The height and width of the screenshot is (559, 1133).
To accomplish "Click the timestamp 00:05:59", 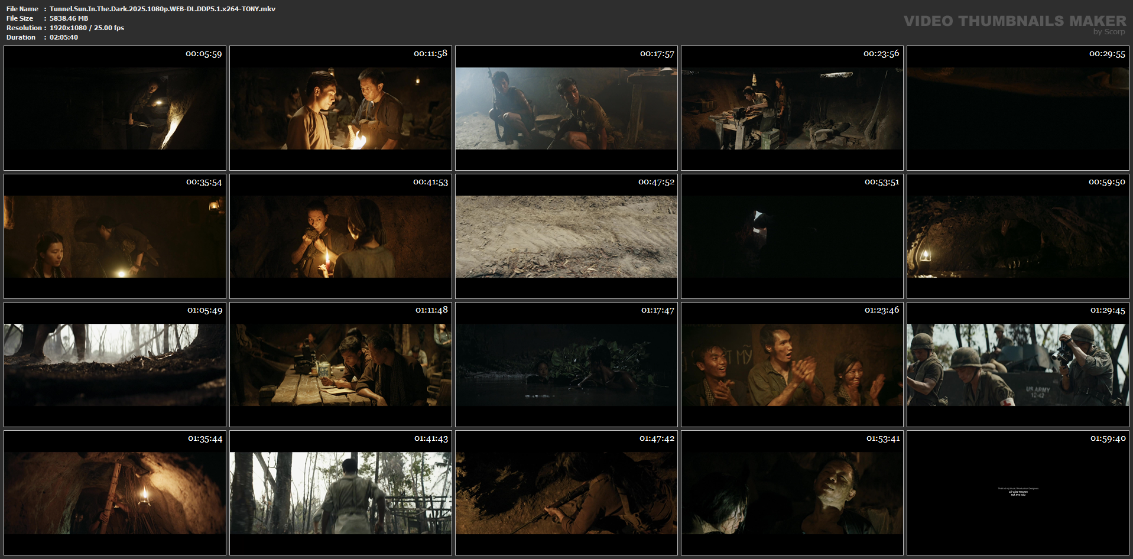I will click(204, 54).
